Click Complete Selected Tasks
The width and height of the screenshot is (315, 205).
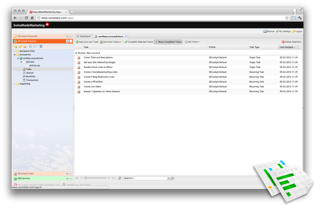coord(139,42)
